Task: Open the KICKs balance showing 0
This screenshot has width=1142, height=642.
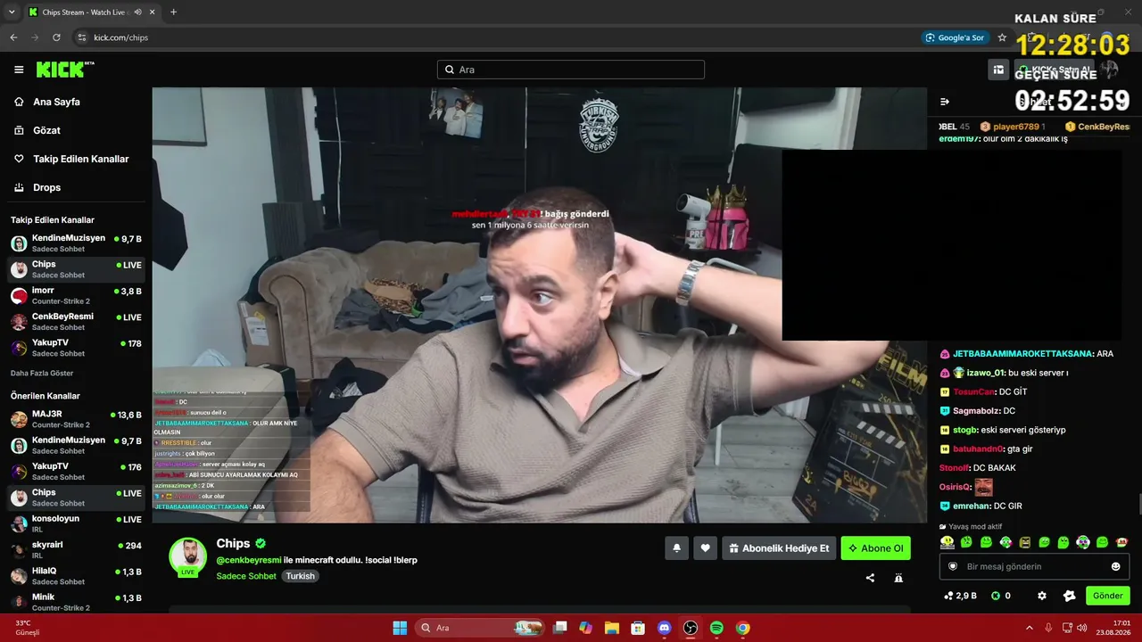Action: click(1001, 596)
